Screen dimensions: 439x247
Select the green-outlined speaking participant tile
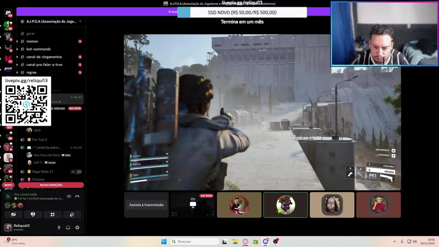pos(286,205)
